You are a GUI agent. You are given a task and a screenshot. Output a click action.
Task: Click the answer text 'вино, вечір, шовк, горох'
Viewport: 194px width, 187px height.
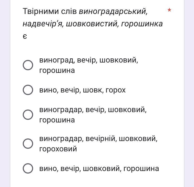click(x=83, y=90)
